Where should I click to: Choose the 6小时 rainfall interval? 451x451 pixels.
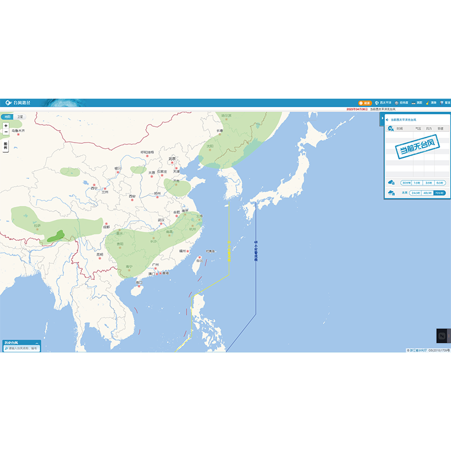[x=440, y=183]
